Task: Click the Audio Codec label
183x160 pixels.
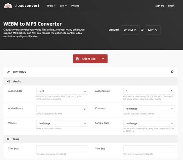Action: tap(15, 91)
